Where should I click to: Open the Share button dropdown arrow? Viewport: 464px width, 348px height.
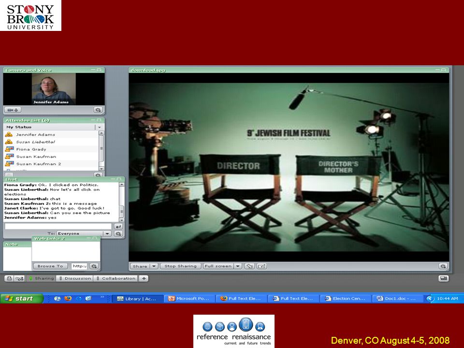[154, 266]
